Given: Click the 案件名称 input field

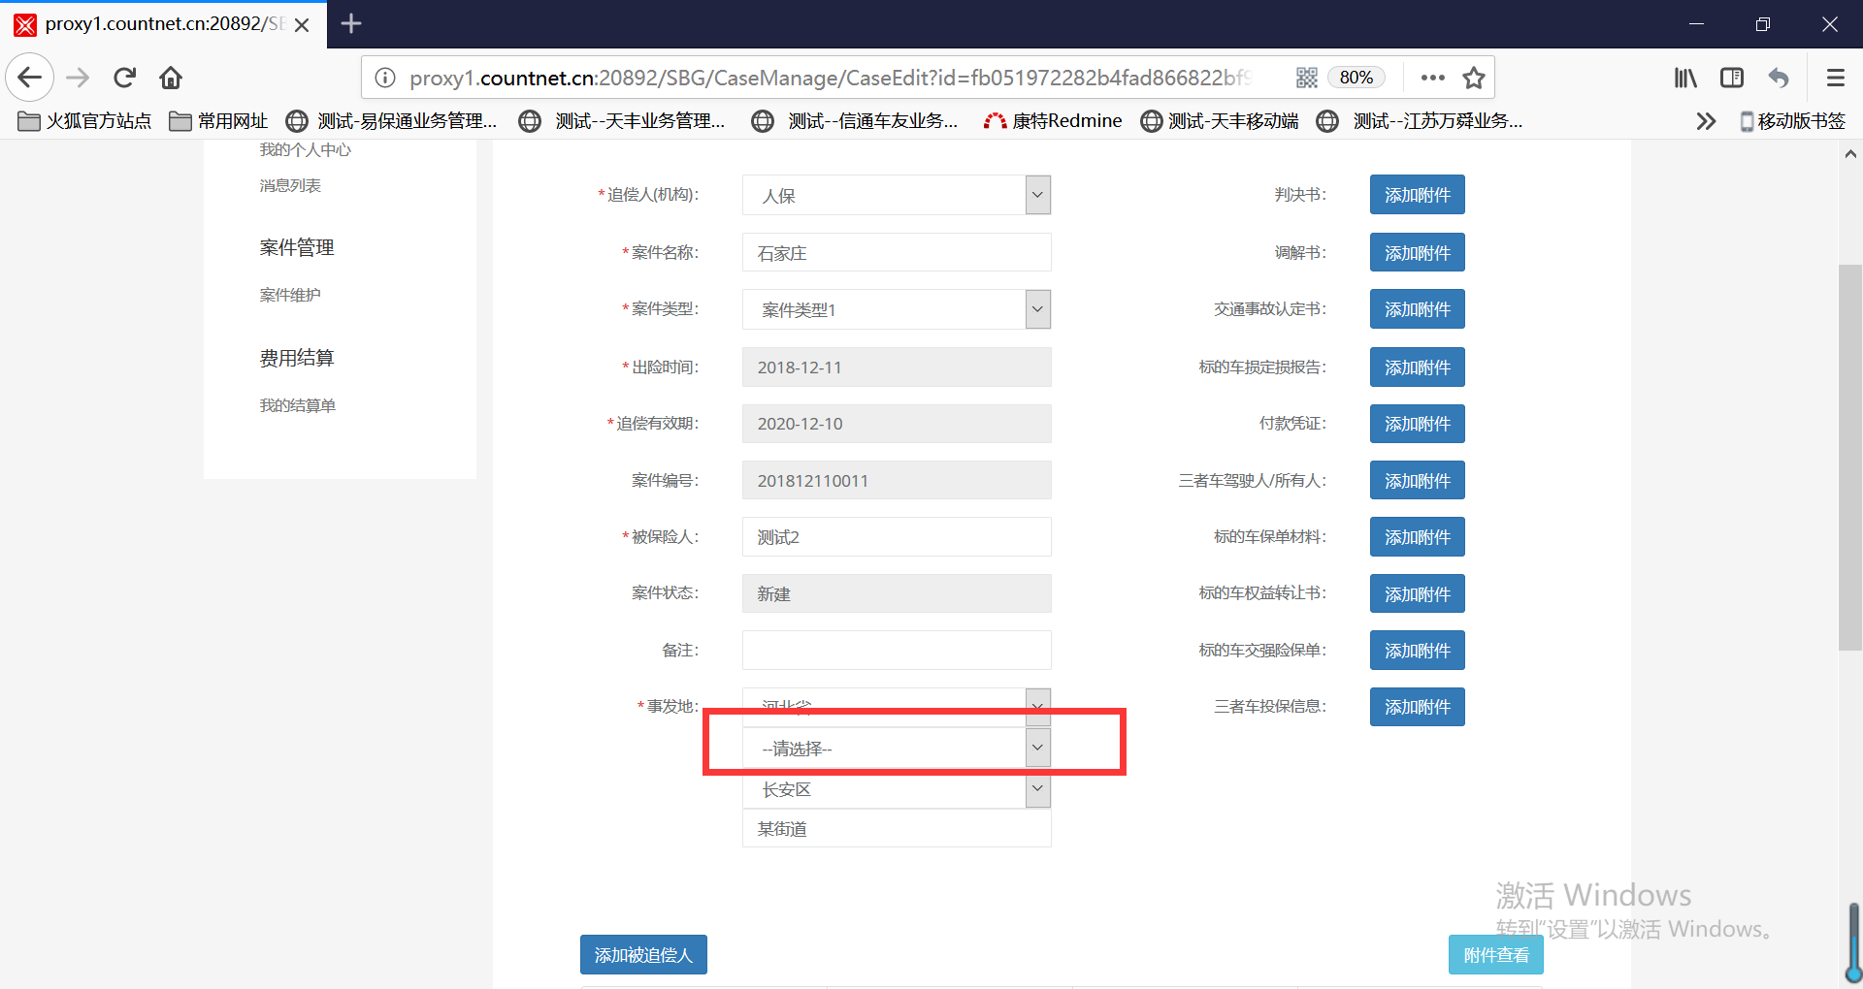Looking at the screenshot, I should pos(897,252).
